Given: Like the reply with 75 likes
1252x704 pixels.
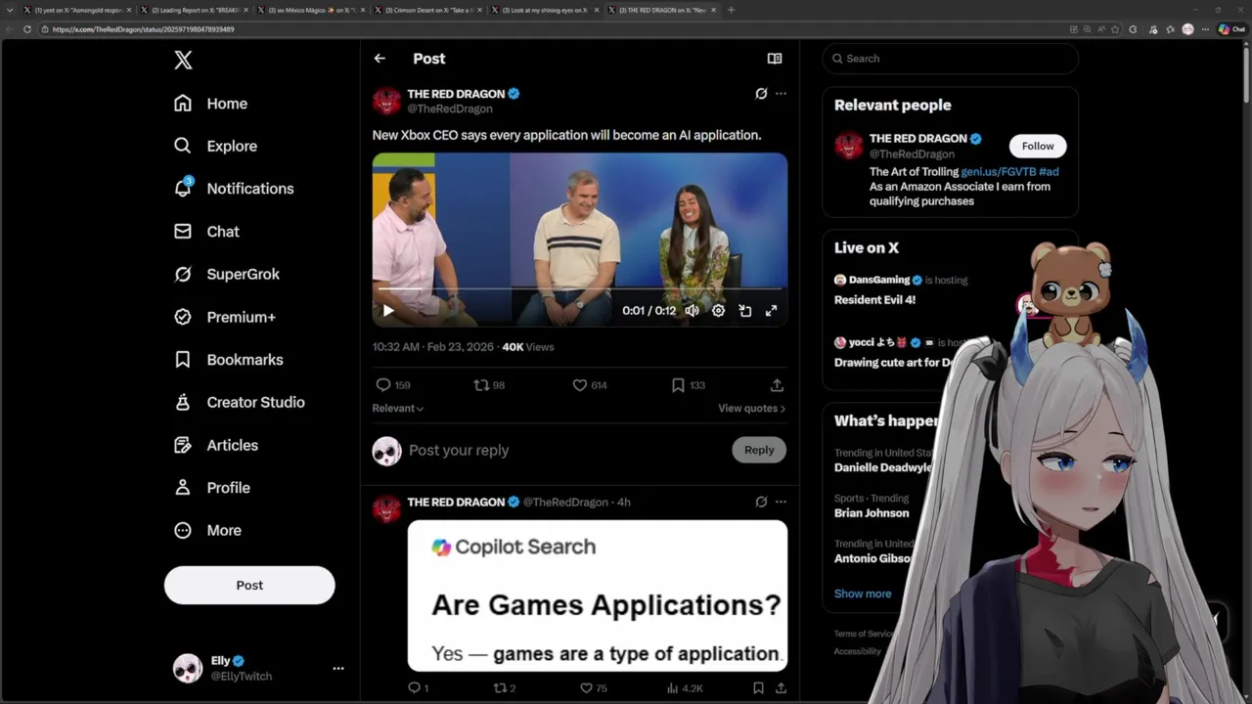Looking at the screenshot, I should (593, 688).
